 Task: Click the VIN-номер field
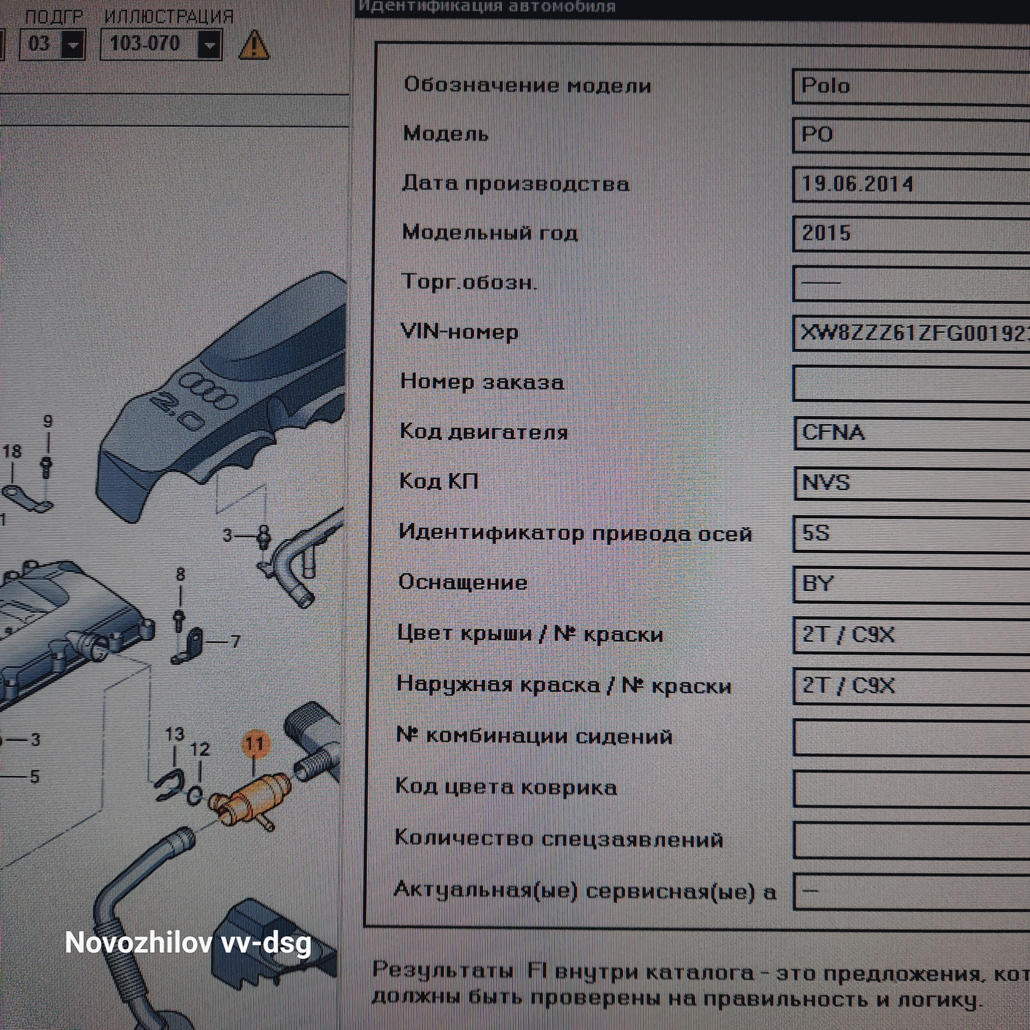click(x=911, y=333)
